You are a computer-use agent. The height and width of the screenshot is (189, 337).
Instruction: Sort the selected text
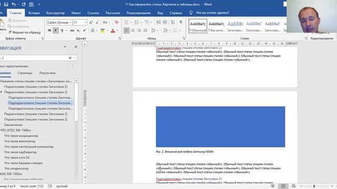(173, 22)
